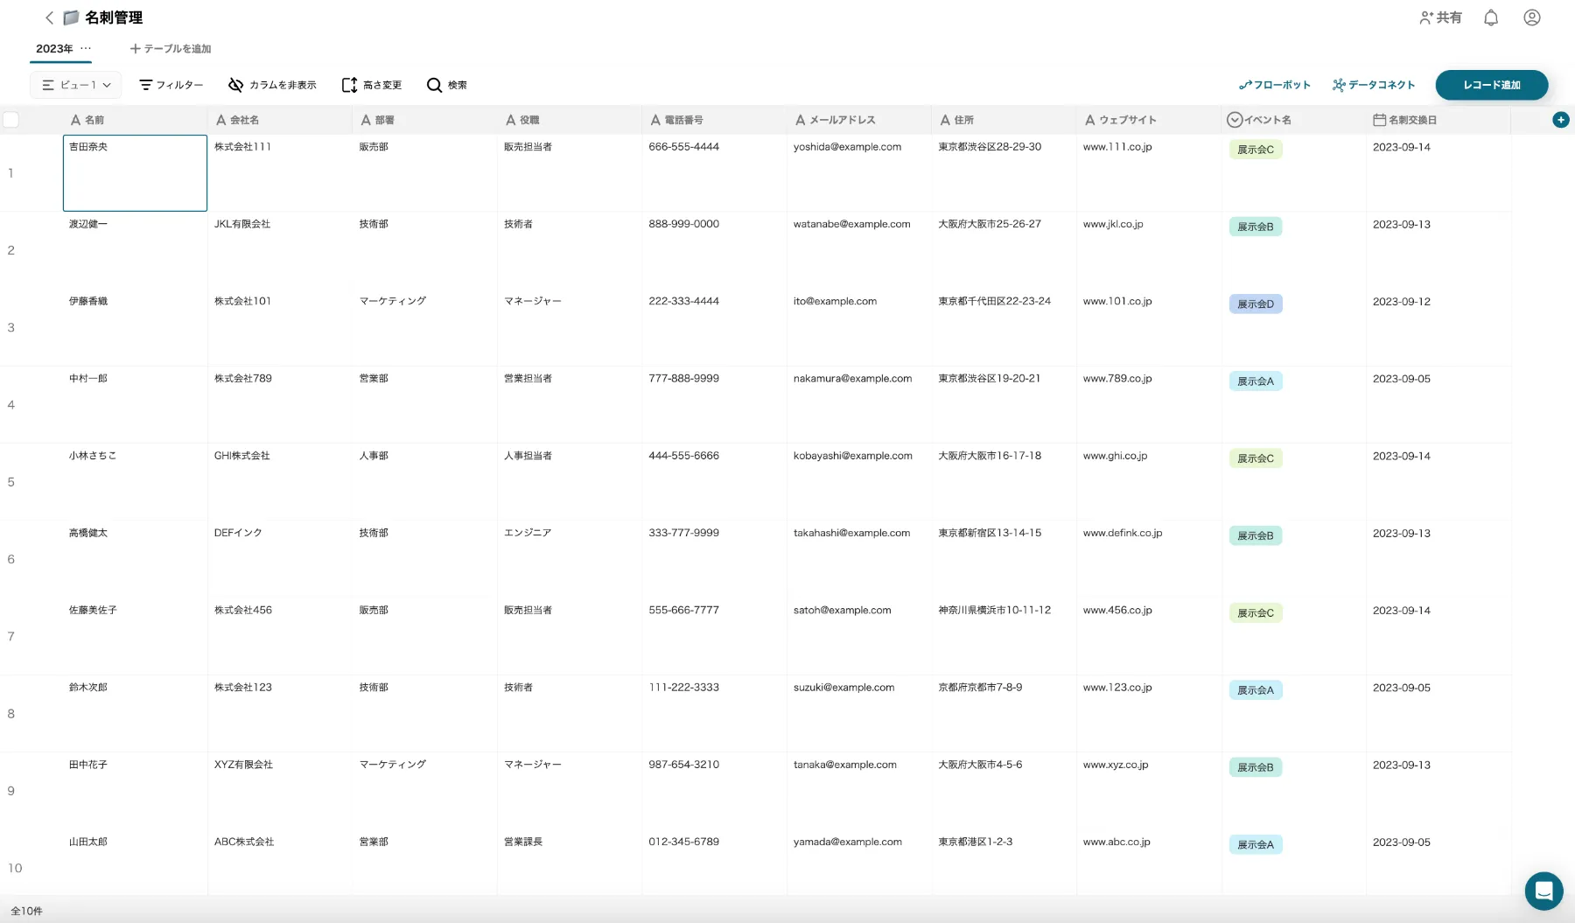Image resolution: width=1575 pixels, height=923 pixels.
Task: Click the 名前 column header
Action: click(x=135, y=120)
